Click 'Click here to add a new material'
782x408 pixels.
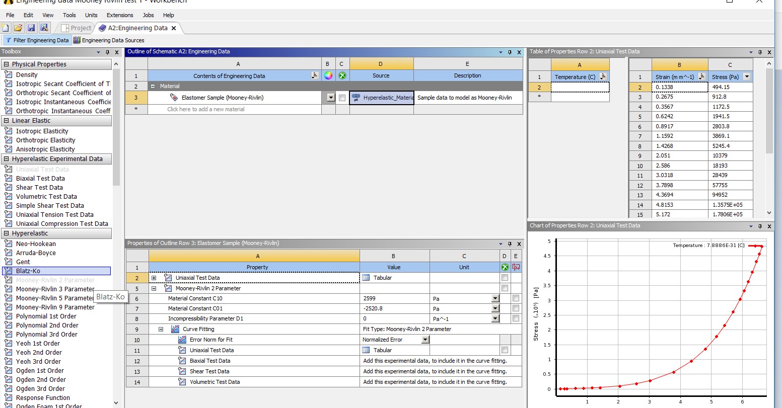[x=206, y=109]
